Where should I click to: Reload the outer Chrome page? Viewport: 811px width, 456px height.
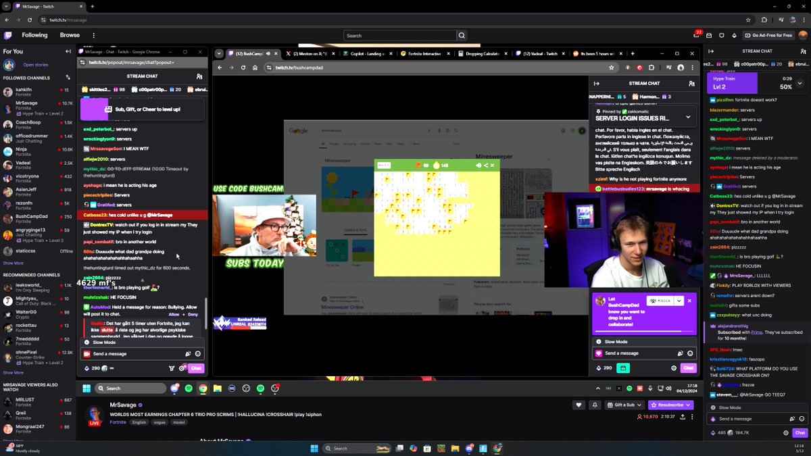tap(30, 20)
